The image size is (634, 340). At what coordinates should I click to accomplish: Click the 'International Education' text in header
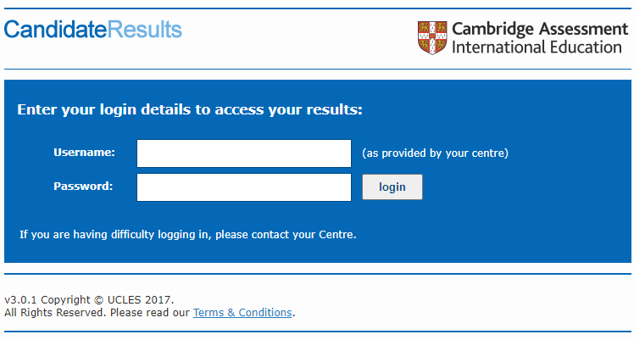pos(537,47)
